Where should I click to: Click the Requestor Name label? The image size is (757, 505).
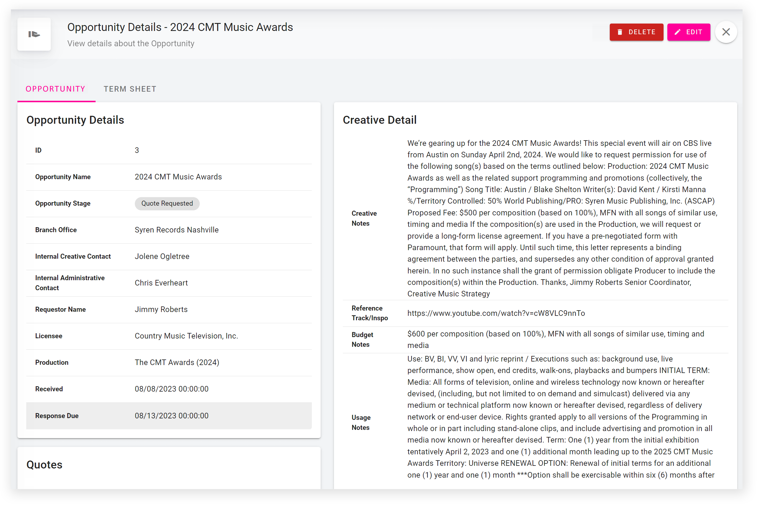[60, 309]
